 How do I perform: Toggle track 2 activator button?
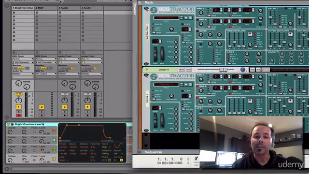click(x=42, y=107)
